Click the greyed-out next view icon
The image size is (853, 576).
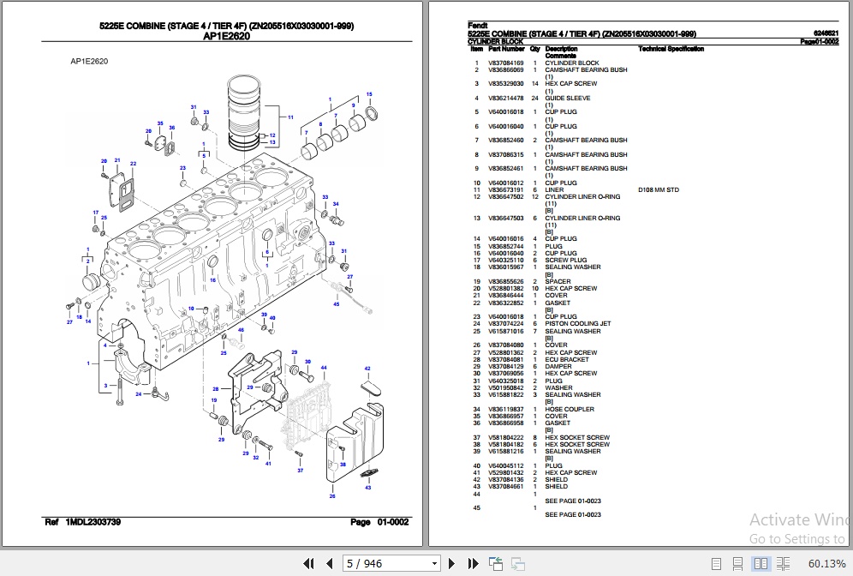pos(518,563)
